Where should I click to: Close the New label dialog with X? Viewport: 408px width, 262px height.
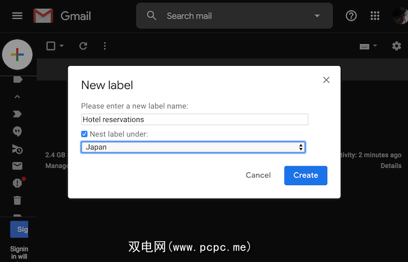[x=326, y=80]
